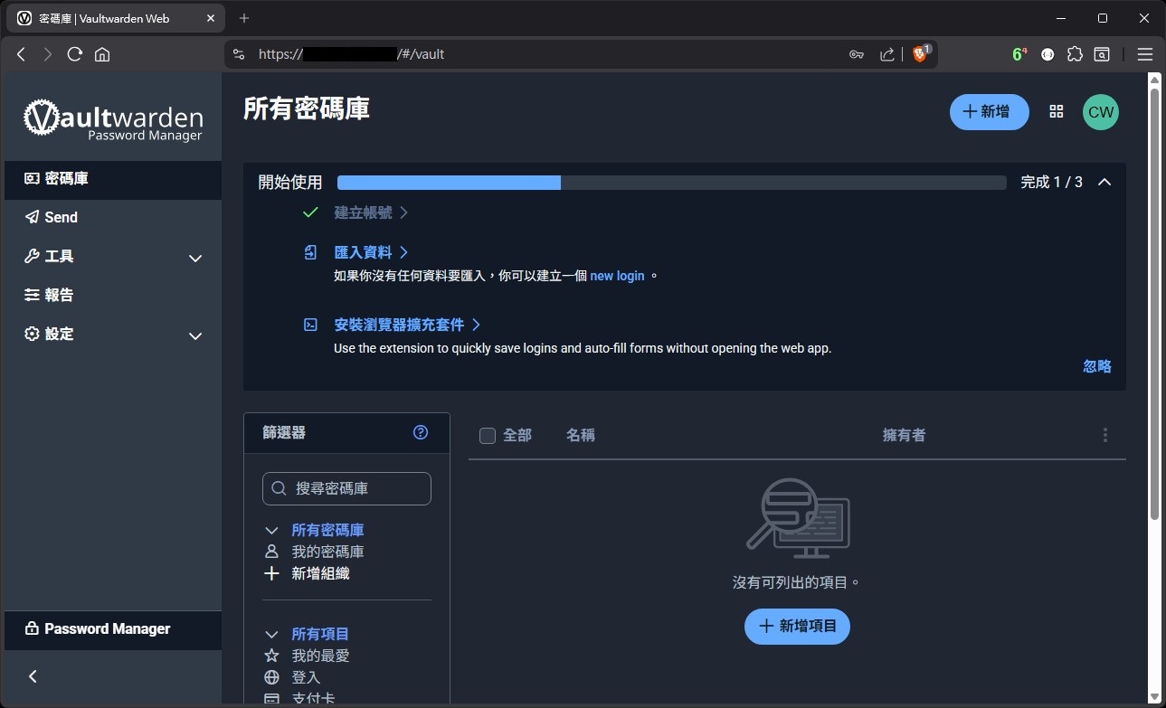Select 我的密碼庫 my vault filter
Screen dimensions: 1166x708
click(327, 552)
